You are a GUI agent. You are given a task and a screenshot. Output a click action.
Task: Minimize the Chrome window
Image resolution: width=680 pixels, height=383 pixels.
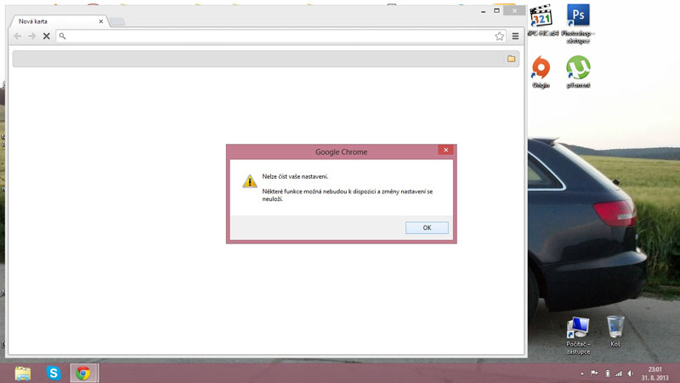click(x=483, y=11)
